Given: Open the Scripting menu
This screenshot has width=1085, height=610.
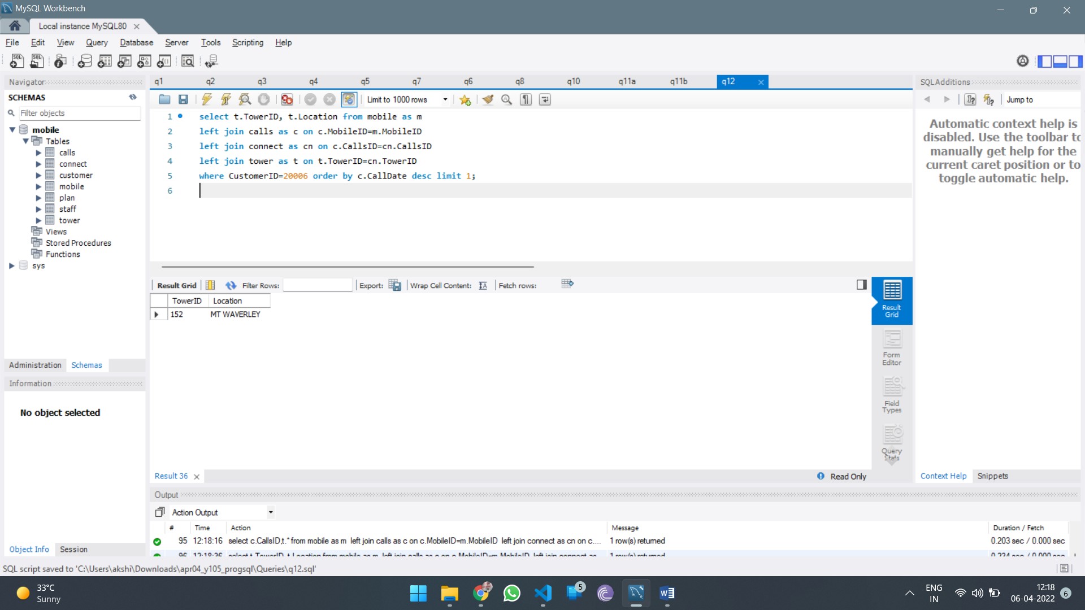Looking at the screenshot, I should [248, 42].
